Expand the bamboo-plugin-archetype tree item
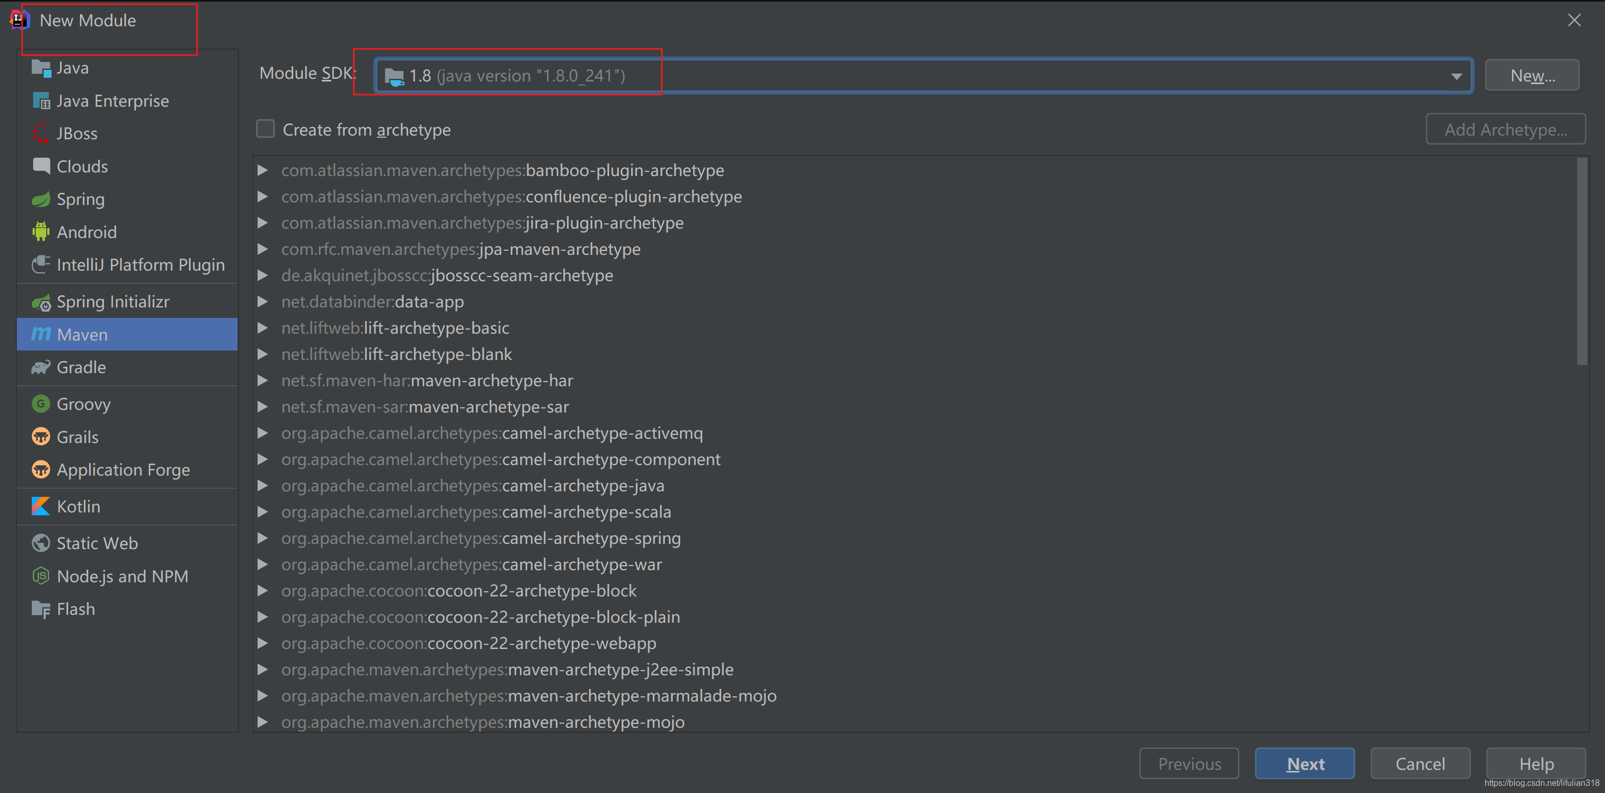 pyautogui.click(x=265, y=169)
